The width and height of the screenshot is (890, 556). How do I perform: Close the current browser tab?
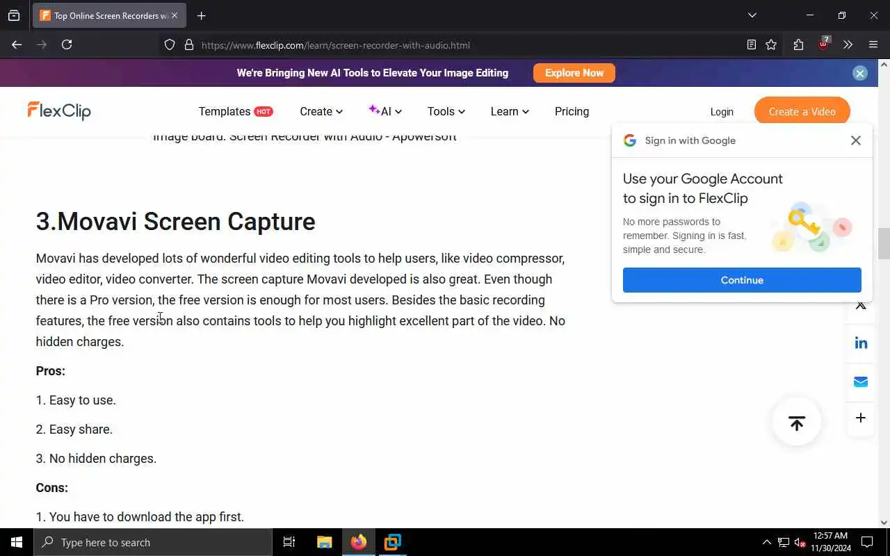[x=175, y=15]
